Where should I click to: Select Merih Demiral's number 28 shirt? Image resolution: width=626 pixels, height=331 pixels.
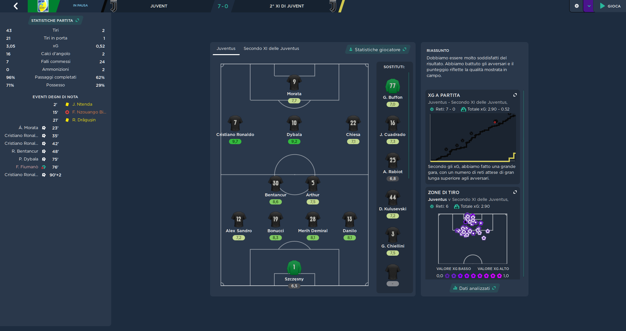coord(313,219)
